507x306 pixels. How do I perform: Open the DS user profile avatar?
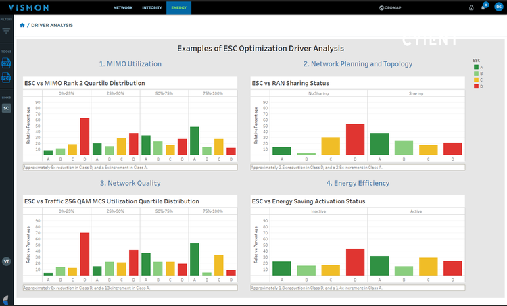click(499, 7)
